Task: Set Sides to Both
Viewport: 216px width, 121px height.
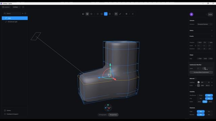Action: [199, 102]
